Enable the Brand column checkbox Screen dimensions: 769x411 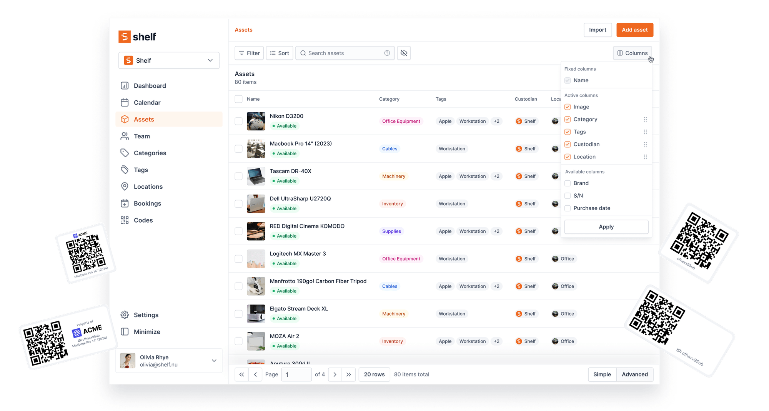point(568,183)
